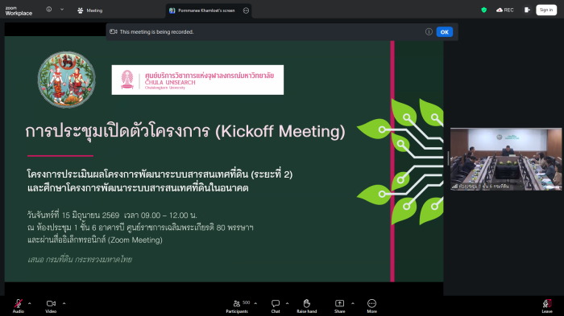Click the Zoom Meeting venue text line
564x316 pixels.
[x=95, y=240]
